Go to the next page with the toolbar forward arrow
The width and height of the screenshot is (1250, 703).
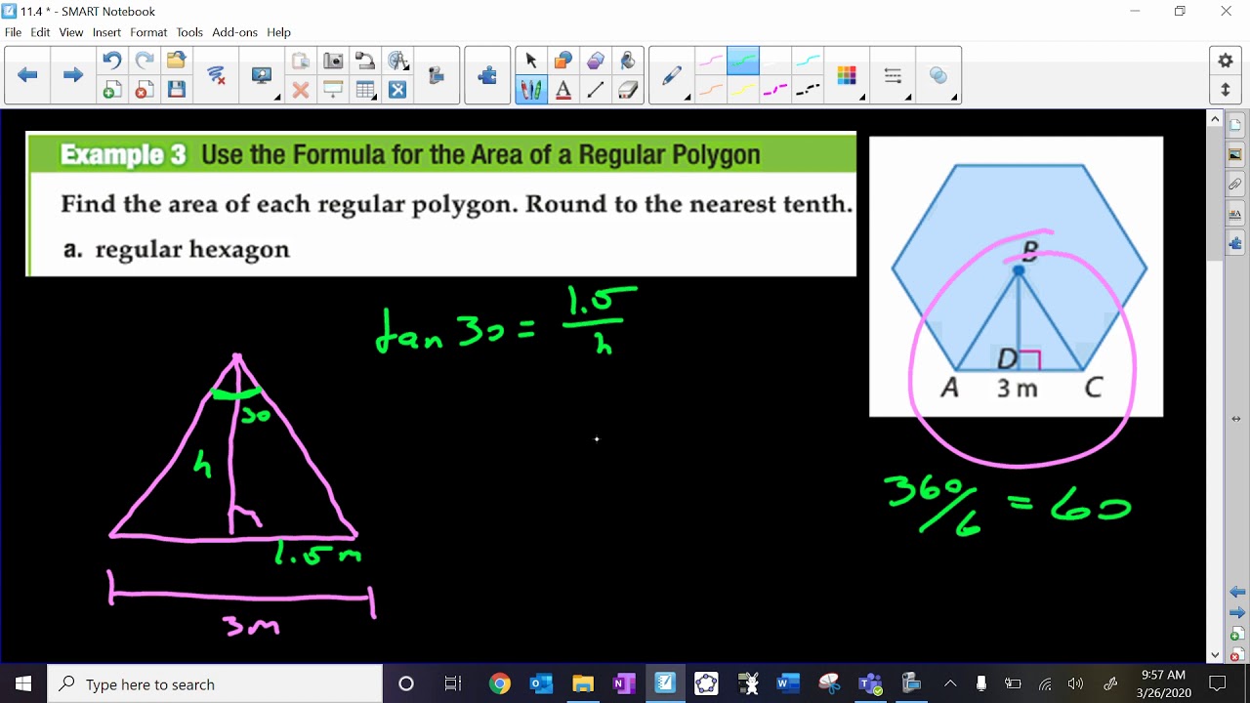click(72, 75)
